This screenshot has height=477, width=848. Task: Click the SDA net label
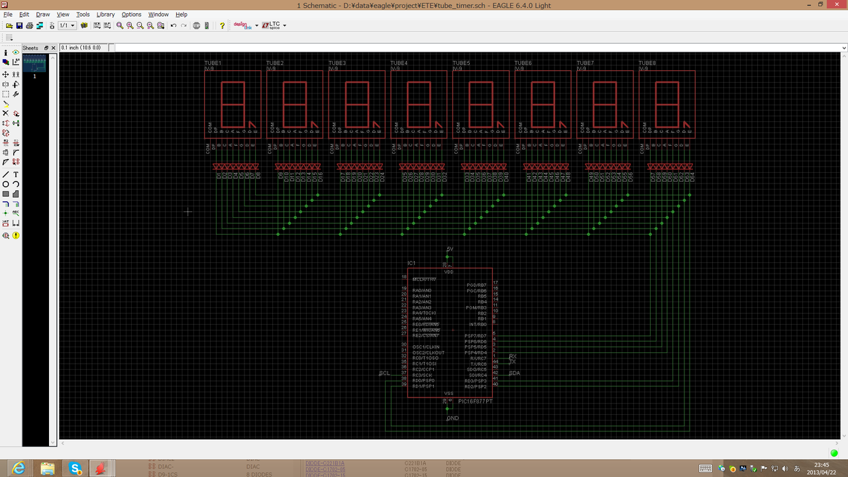point(514,373)
